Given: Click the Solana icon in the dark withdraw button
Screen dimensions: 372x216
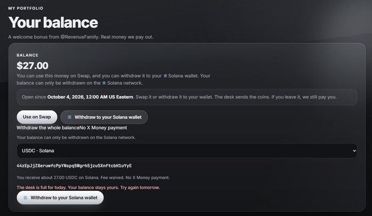Looking at the screenshot, I should pos(69,117).
